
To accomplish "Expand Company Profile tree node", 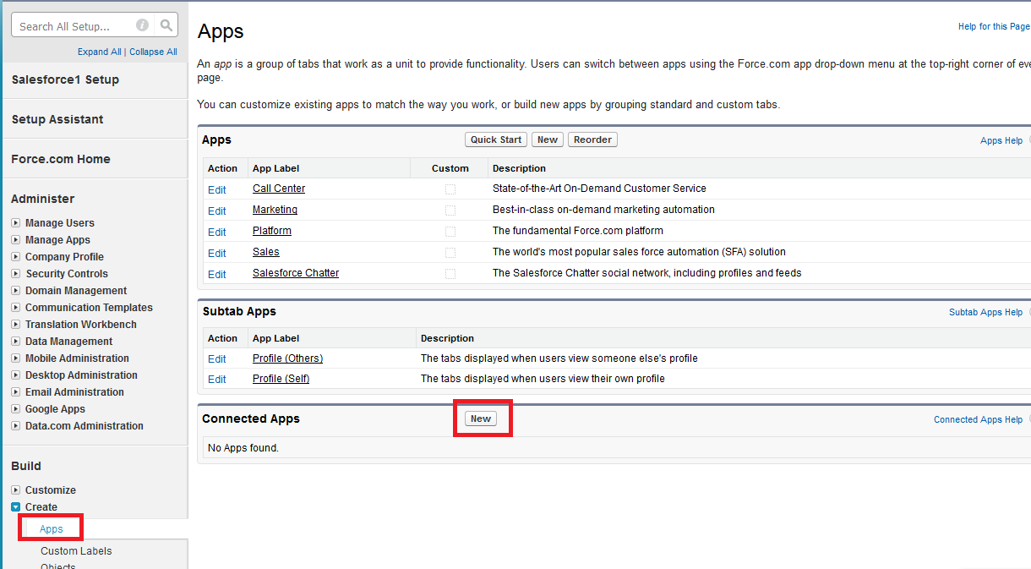I will [x=16, y=257].
